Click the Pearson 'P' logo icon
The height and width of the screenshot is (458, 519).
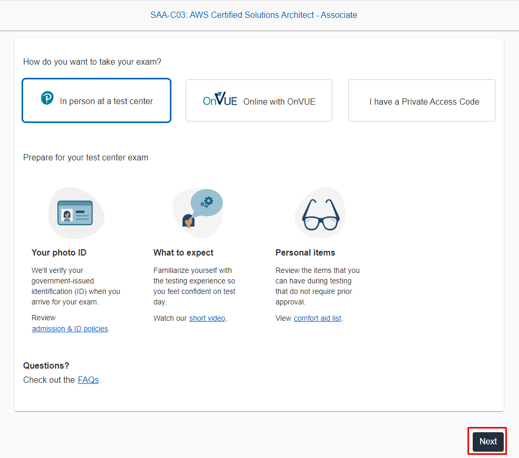click(47, 98)
